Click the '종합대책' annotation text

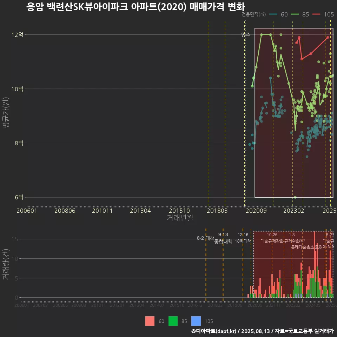point(223,242)
